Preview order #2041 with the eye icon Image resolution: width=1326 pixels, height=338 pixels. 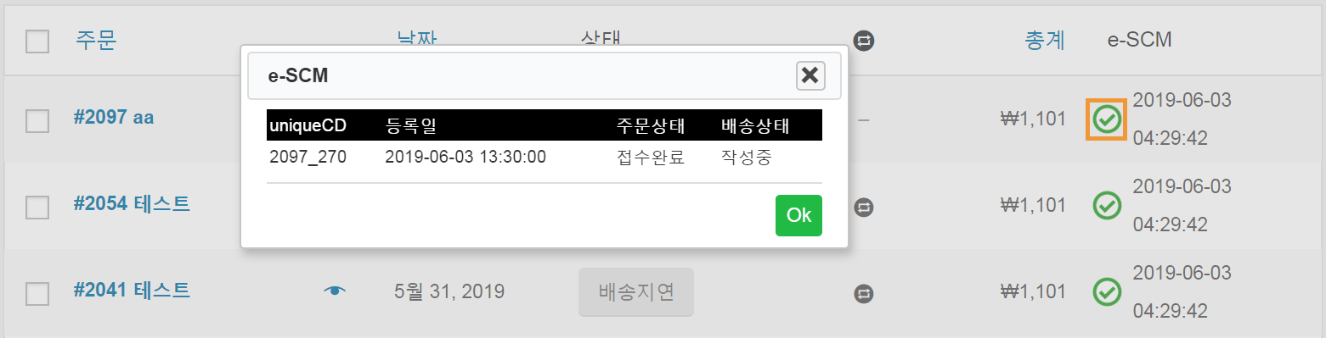coord(336,291)
